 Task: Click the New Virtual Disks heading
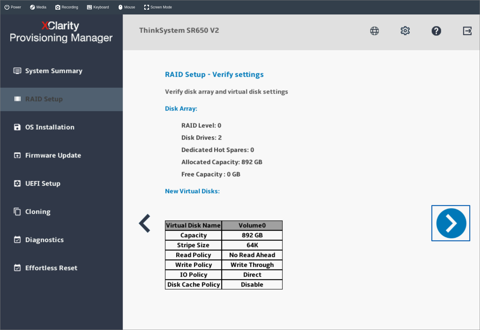[192, 191]
